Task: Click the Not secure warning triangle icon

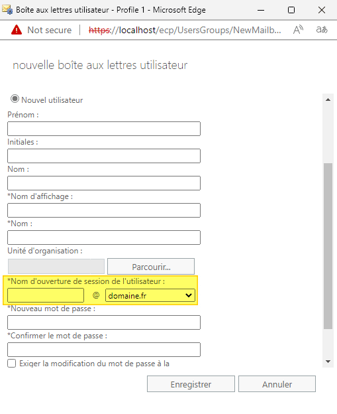Action: tap(17, 30)
